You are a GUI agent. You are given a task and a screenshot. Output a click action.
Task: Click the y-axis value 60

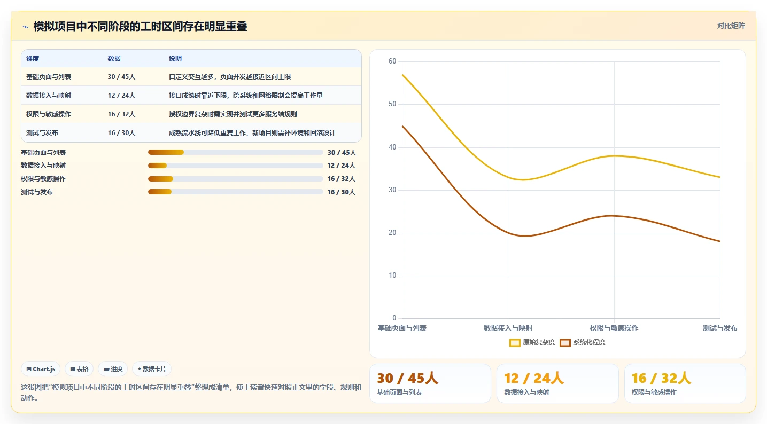click(392, 61)
